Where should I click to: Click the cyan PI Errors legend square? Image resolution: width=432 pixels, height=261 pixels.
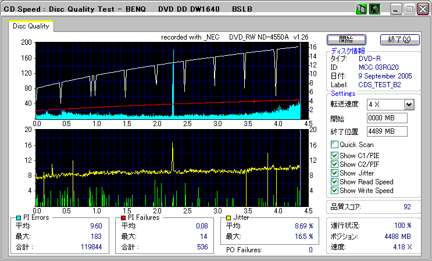(x=19, y=217)
